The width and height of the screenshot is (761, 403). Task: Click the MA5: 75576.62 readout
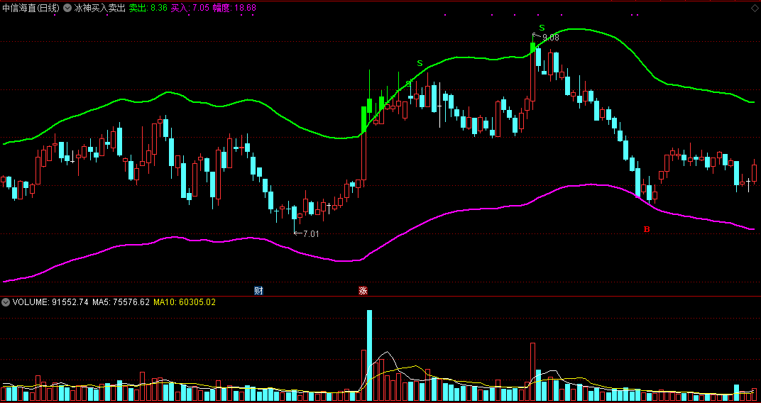pyautogui.click(x=121, y=302)
